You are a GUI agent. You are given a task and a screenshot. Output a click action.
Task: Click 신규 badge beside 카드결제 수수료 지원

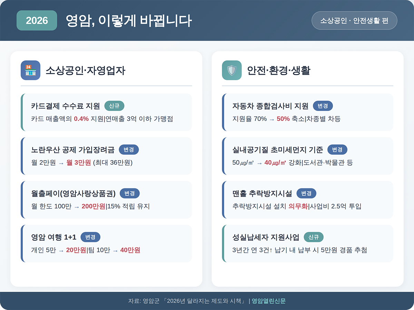click(114, 106)
